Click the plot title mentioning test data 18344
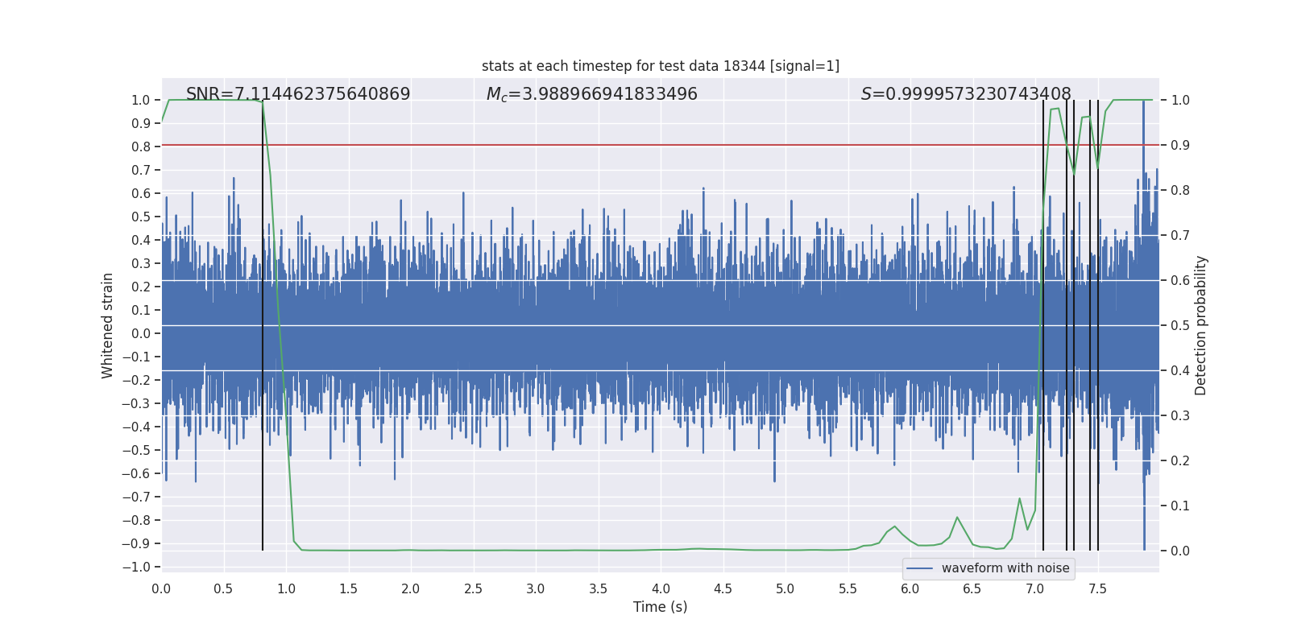 click(x=660, y=66)
